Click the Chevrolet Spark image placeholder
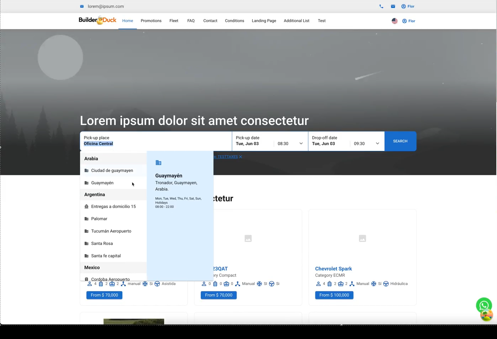Image resolution: width=497 pixels, height=339 pixels. click(362, 239)
